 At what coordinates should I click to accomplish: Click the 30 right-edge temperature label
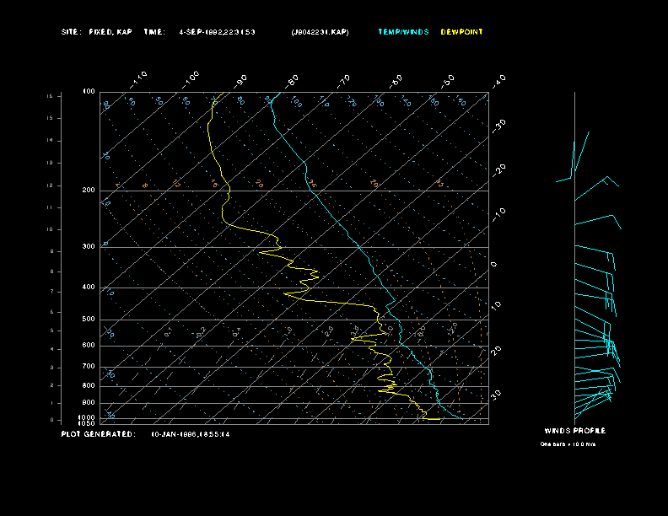click(x=496, y=395)
